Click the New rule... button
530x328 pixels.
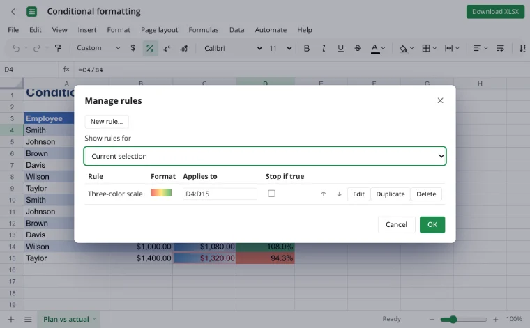107,122
